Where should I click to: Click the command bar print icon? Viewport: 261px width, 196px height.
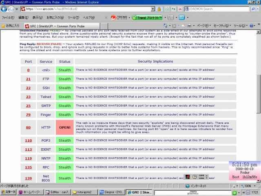[189, 26]
